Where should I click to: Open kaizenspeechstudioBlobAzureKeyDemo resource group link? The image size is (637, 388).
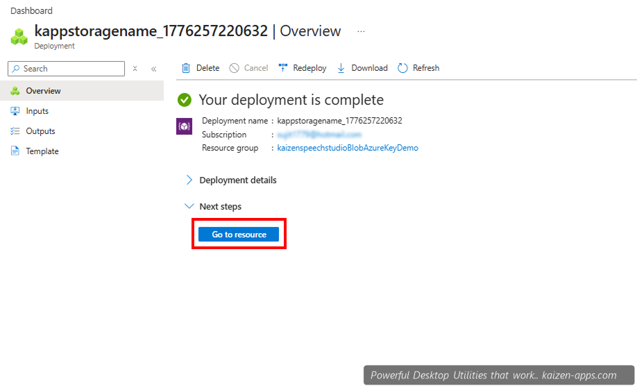point(348,148)
